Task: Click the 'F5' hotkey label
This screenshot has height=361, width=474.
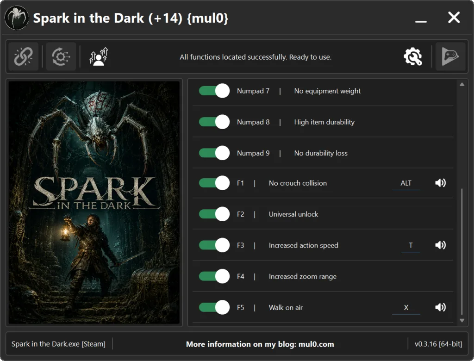Action: pyautogui.click(x=240, y=308)
